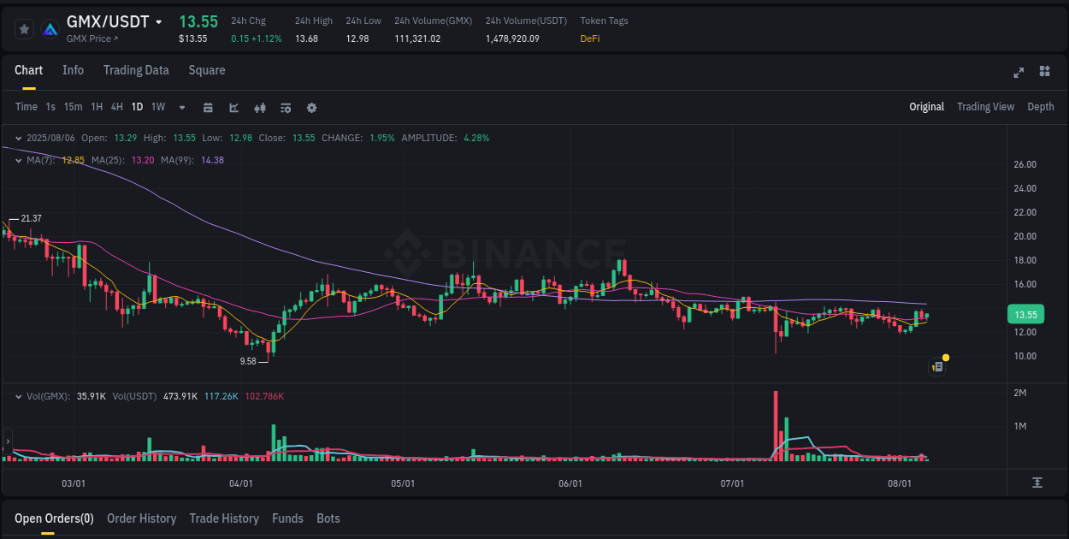1069x539 pixels.
Task: Open the DeFi token tag link
Action: (x=589, y=38)
